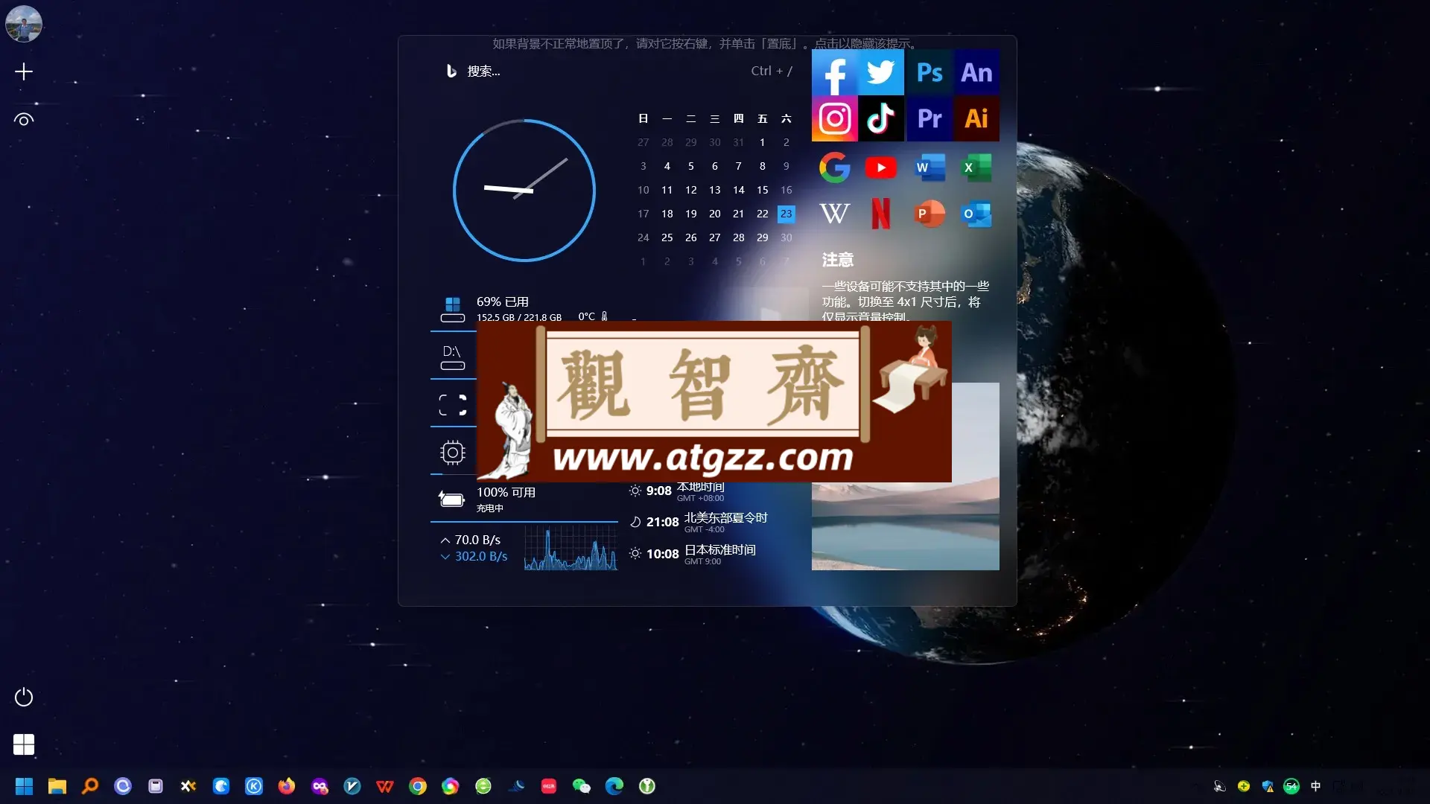This screenshot has width=1430, height=804.
Task: Click the analog clock widget
Action: (524, 191)
